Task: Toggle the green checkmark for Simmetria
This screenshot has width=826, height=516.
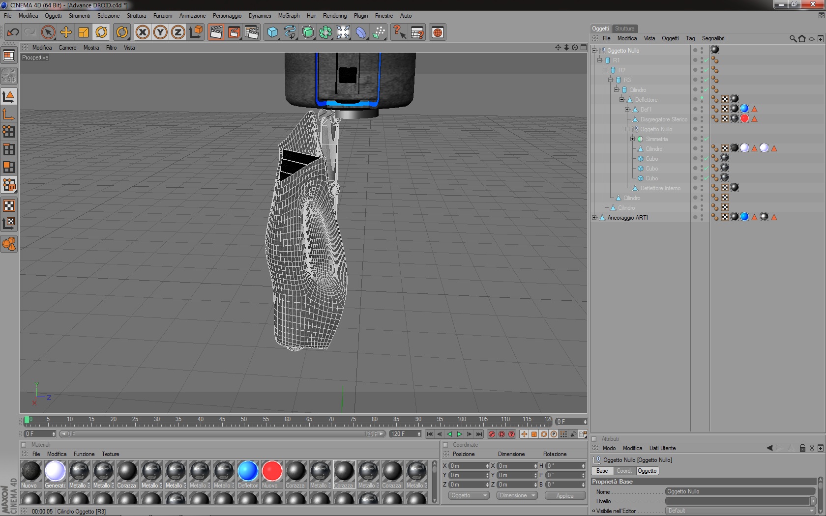Action: (707, 139)
